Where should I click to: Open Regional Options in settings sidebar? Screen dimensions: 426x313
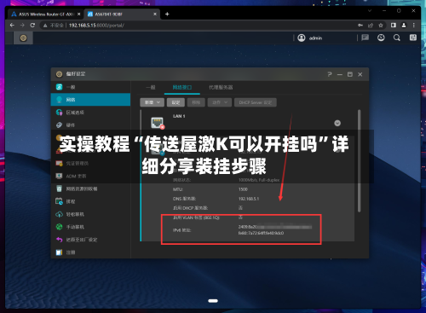[90, 113]
